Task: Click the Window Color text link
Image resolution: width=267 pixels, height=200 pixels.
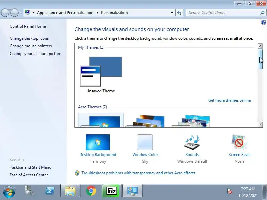Action: click(145, 155)
